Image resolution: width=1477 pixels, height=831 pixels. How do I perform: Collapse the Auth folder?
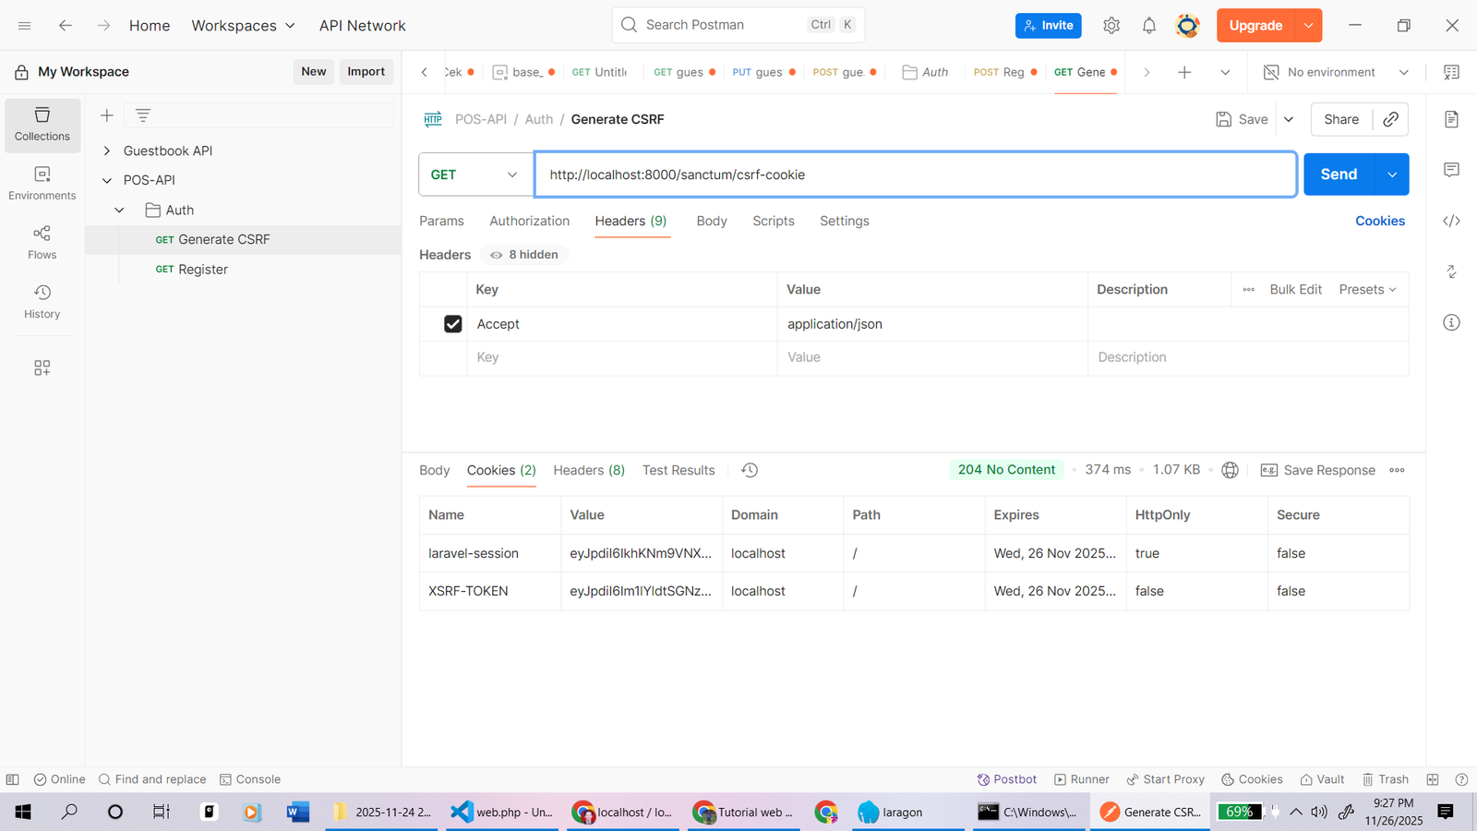tap(119, 211)
